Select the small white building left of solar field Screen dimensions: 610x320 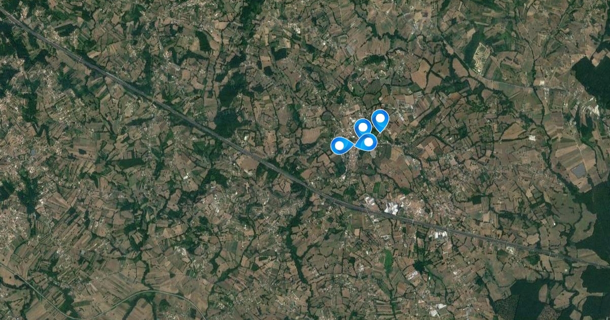pos(532,138)
